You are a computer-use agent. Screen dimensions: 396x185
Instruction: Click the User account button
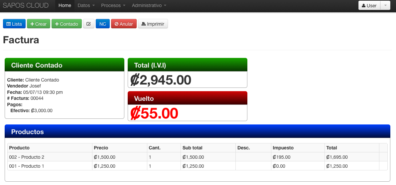[x=369, y=6]
